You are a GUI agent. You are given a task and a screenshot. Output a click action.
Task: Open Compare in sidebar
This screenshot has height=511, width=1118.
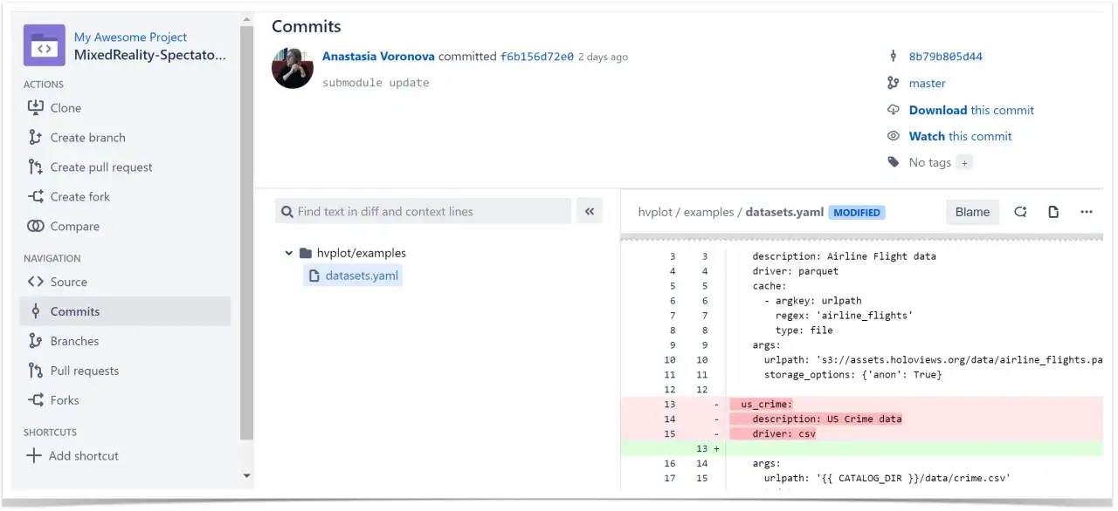[x=75, y=227]
